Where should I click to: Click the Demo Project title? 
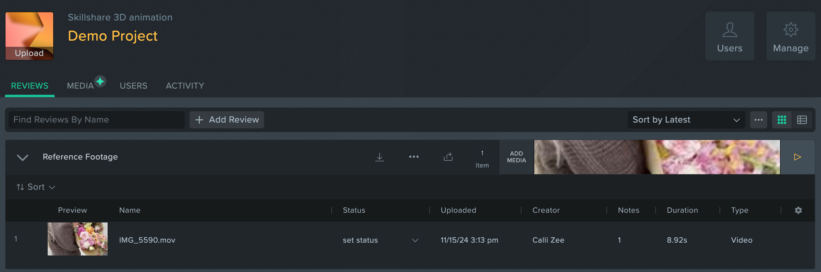(x=112, y=36)
